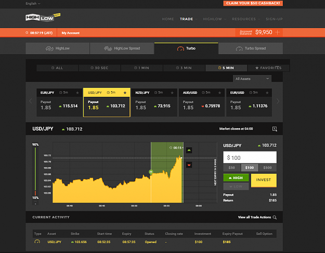Open the chart info icon beside market close
Screen dimensions: 325x253
click(x=275, y=129)
